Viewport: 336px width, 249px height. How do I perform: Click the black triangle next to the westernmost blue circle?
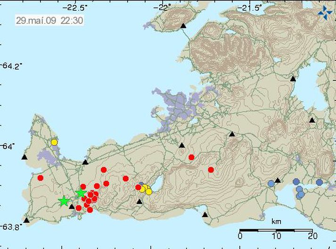278,180
